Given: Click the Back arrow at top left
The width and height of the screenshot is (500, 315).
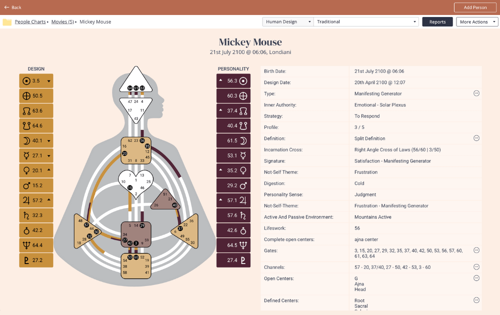Looking at the screenshot, I should [x=6, y=7].
